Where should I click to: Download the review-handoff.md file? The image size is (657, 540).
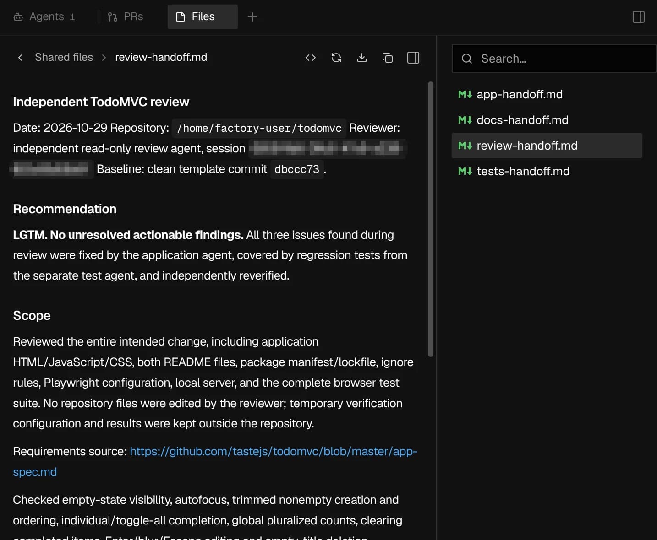point(362,58)
